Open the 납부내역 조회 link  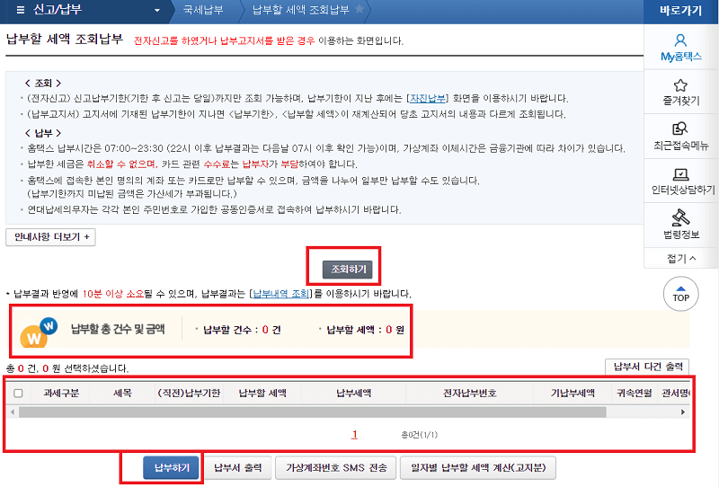[x=280, y=294]
